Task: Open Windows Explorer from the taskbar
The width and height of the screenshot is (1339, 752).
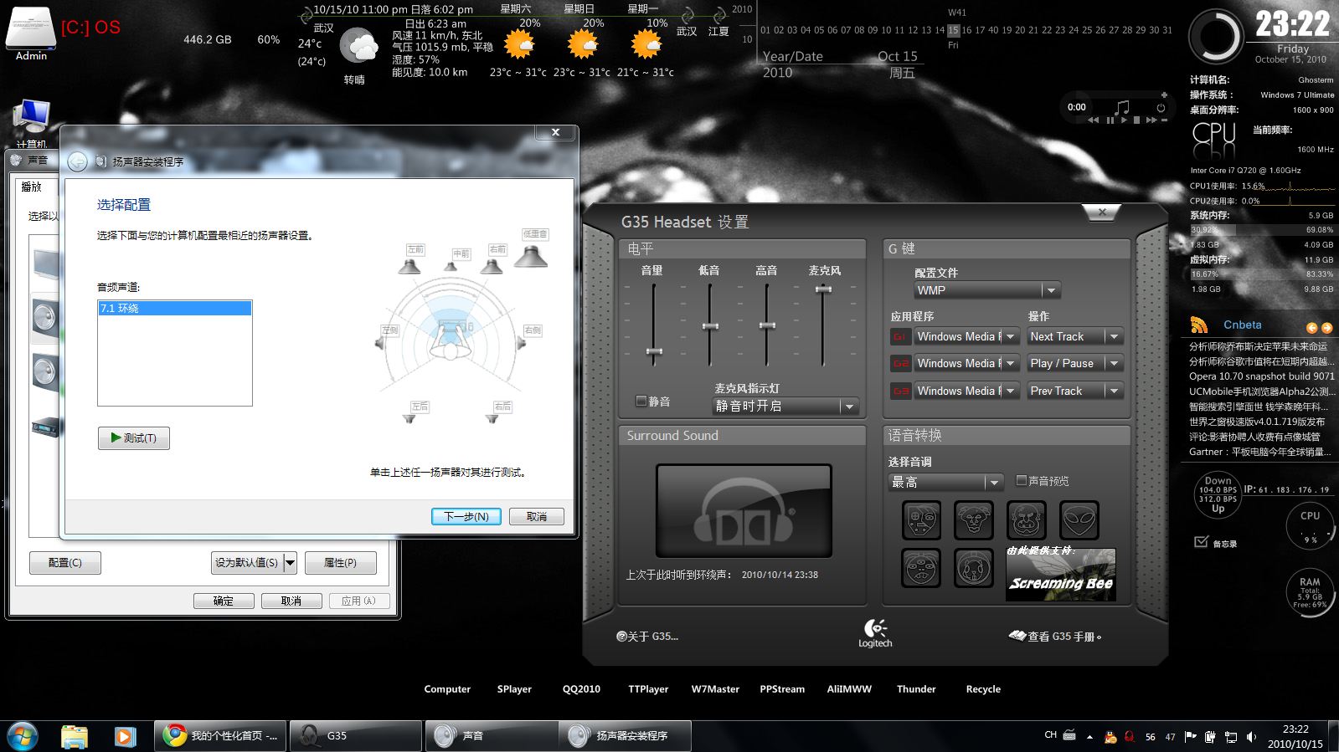Action: pos(75,736)
